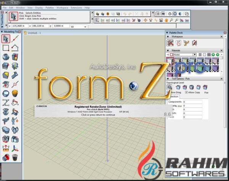Screen dimensions: 229x181
Task: Choose the orange rounded cup tool
Action: pyautogui.click(x=15, y=93)
